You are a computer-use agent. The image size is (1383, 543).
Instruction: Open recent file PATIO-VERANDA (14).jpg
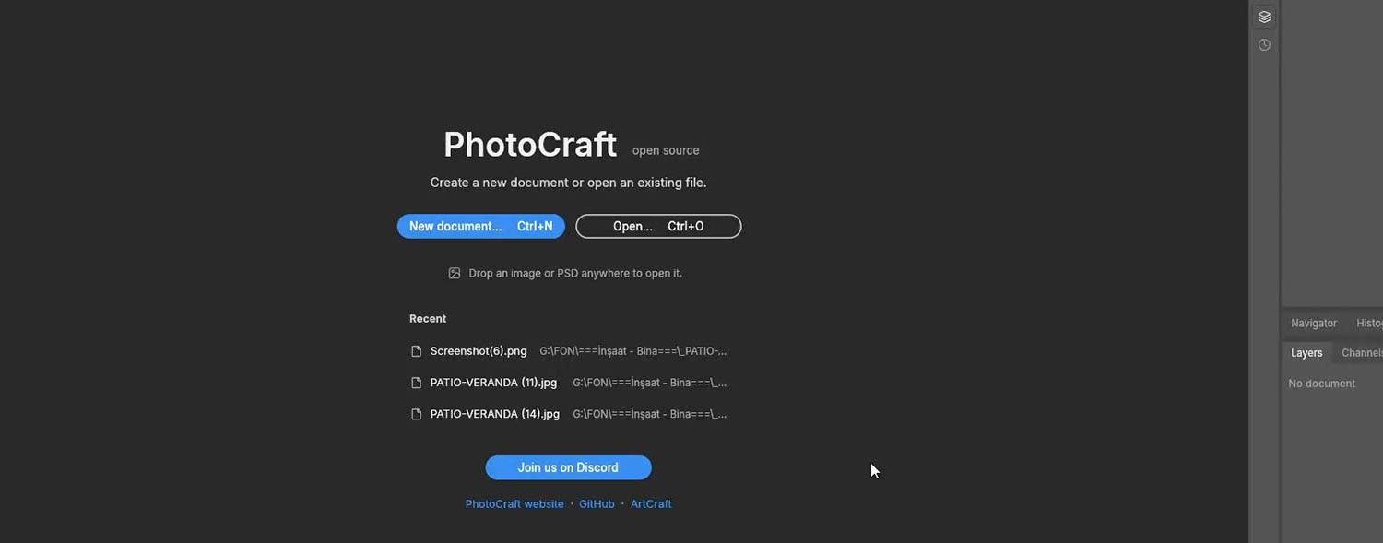pos(569,414)
